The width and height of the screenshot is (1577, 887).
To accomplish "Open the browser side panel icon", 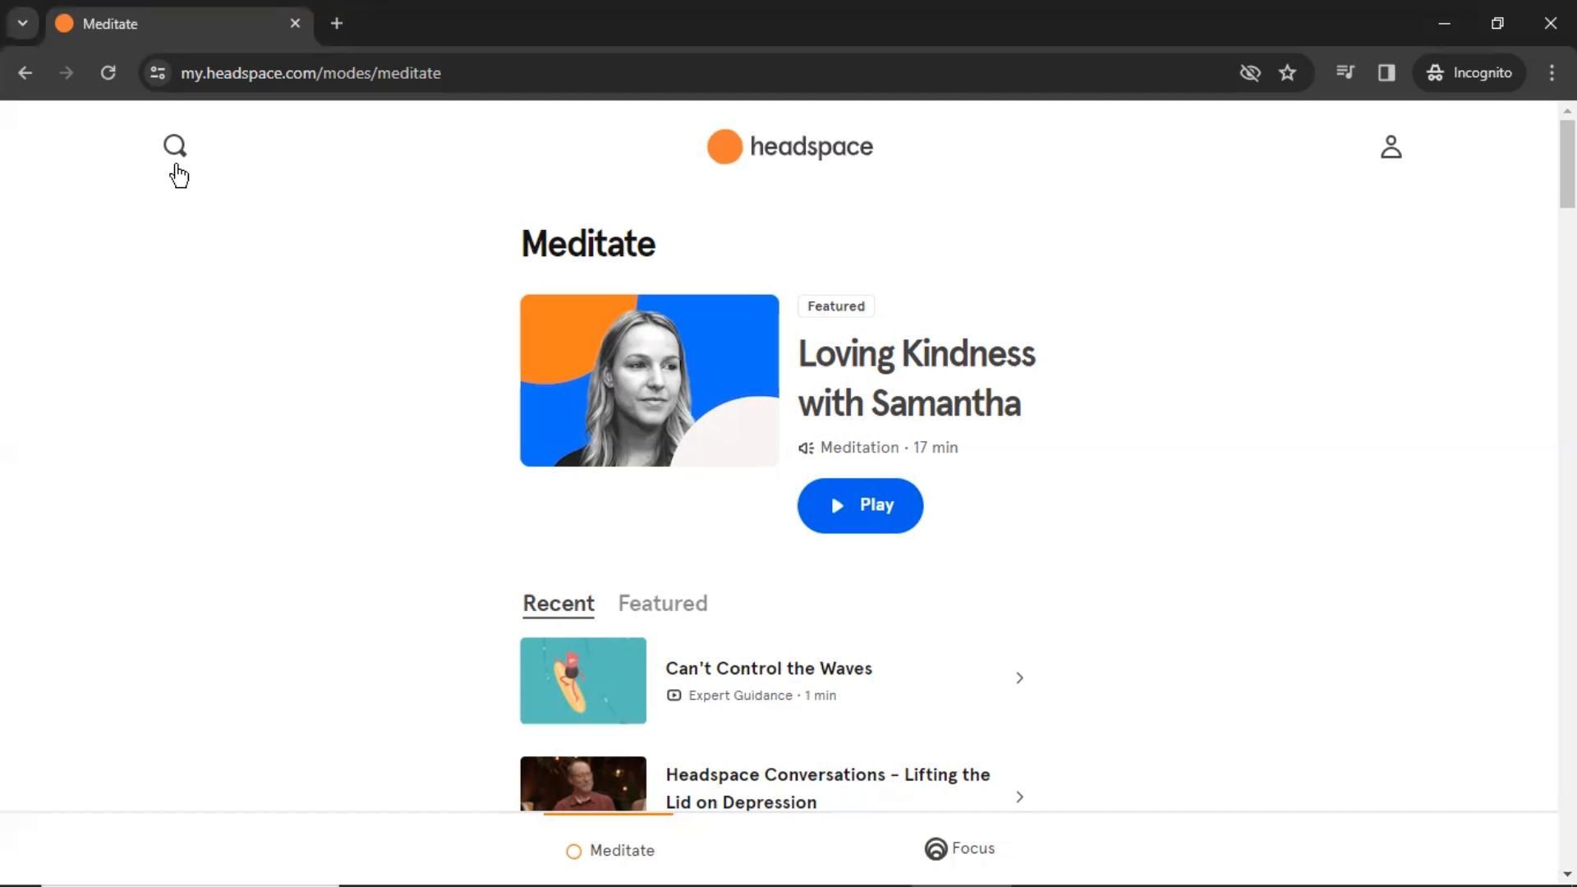I will [x=1386, y=73].
